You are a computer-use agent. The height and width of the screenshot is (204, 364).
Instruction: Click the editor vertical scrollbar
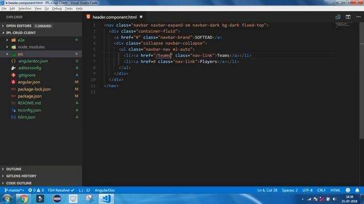tap(362, 81)
